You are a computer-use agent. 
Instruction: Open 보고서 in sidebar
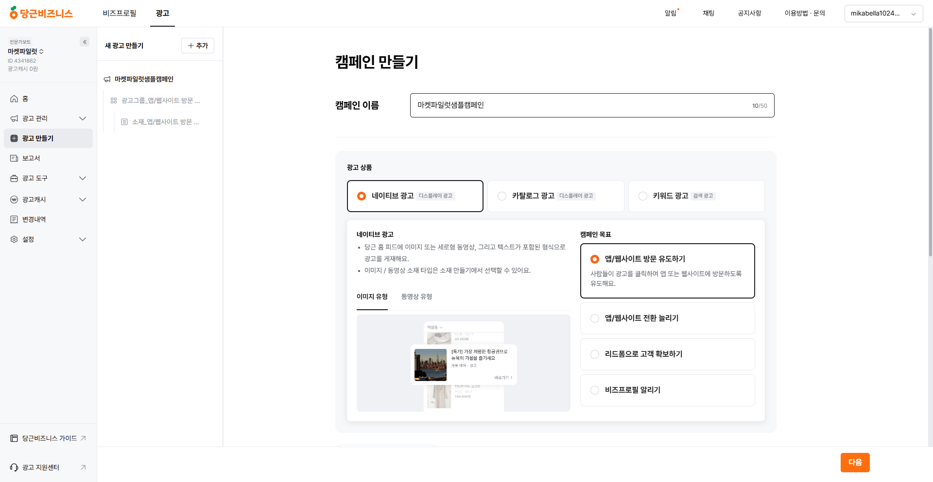tap(48, 158)
